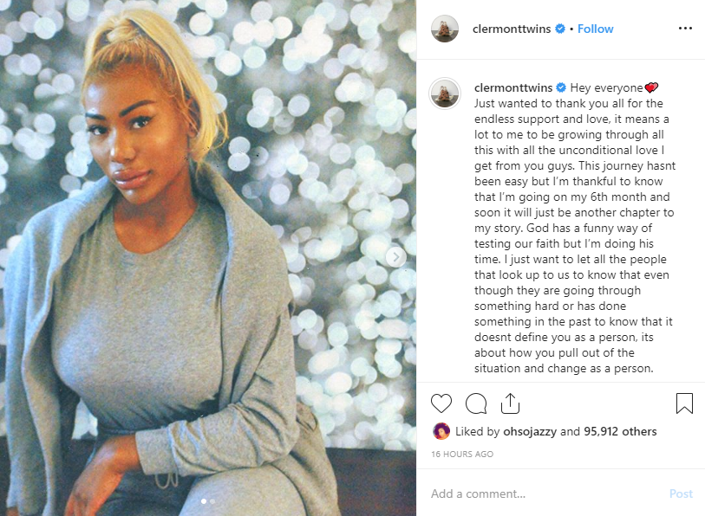The image size is (705, 516).
Task: Click the Post comment button
Action: (681, 493)
